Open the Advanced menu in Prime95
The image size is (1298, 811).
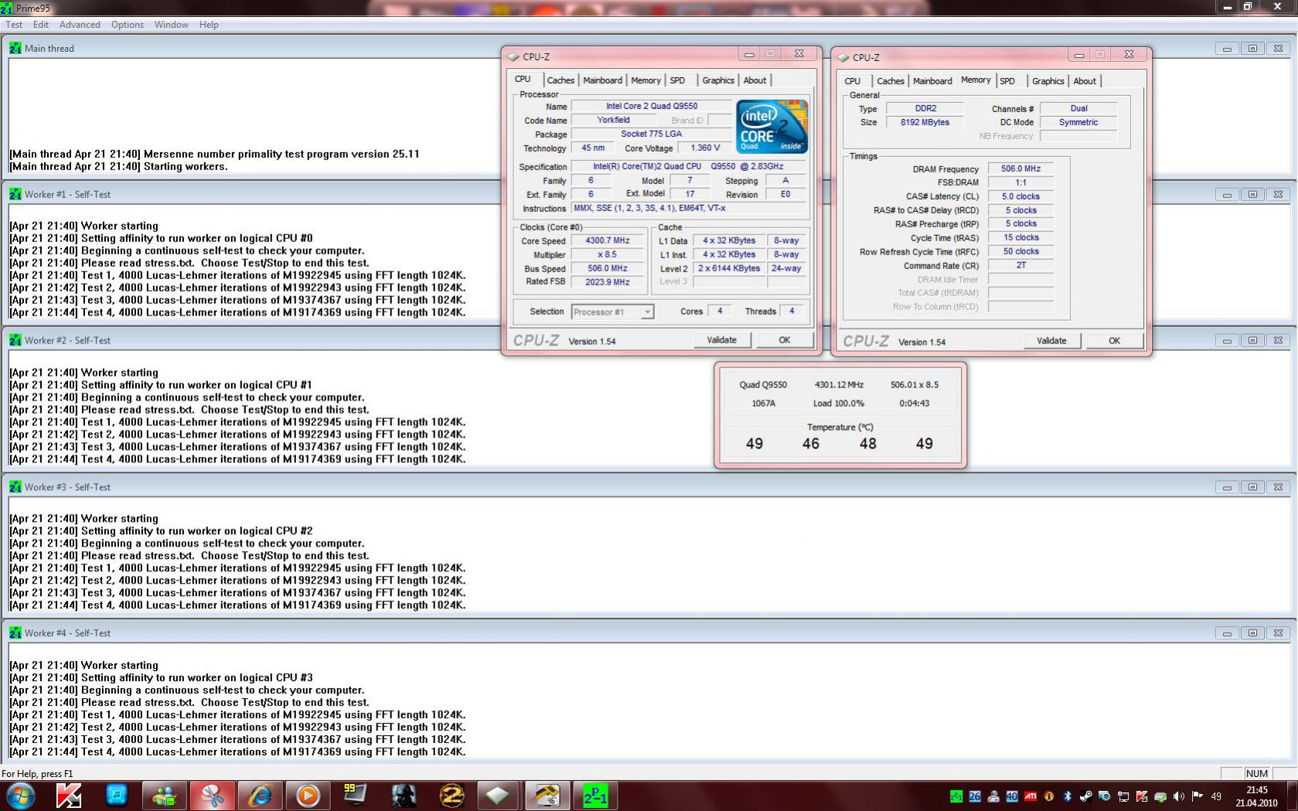coord(80,25)
